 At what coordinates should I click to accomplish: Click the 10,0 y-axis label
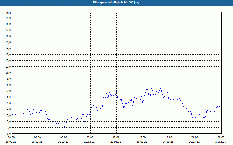point(8,73)
